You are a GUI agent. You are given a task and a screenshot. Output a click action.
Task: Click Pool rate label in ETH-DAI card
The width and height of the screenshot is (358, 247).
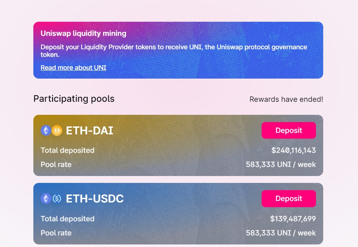point(56,164)
